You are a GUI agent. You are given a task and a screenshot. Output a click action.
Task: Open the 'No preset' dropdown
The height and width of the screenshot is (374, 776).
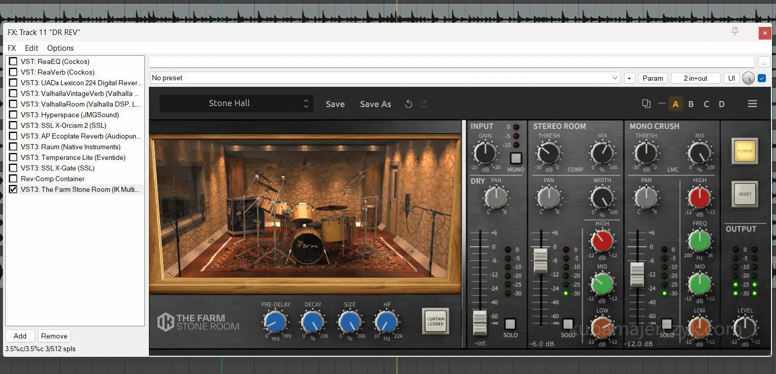click(x=385, y=78)
